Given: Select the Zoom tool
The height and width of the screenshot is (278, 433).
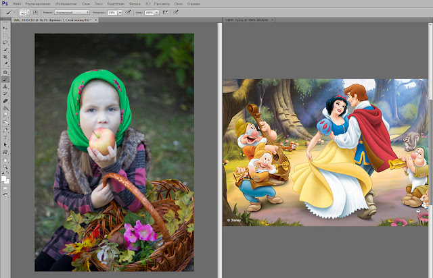Looking at the screenshot, I should [5, 167].
